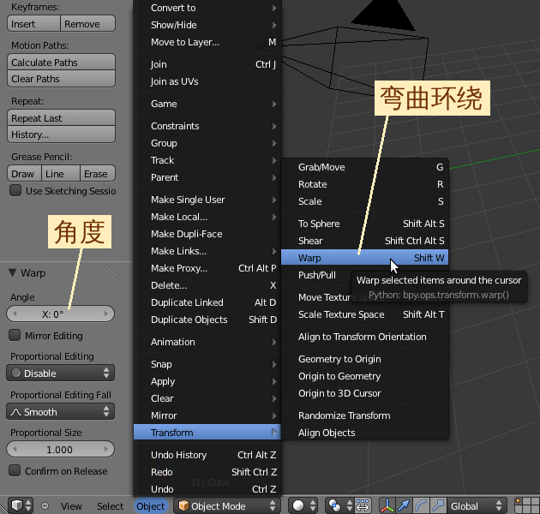Enable Confirm on Release checkbox
The height and width of the screenshot is (514, 540).
point(15,470)
